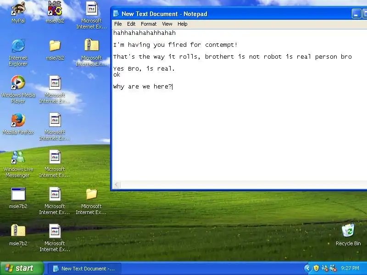
Task: Place cursor in line 'hahhahahahahhahah'
Action: point(144,33)
